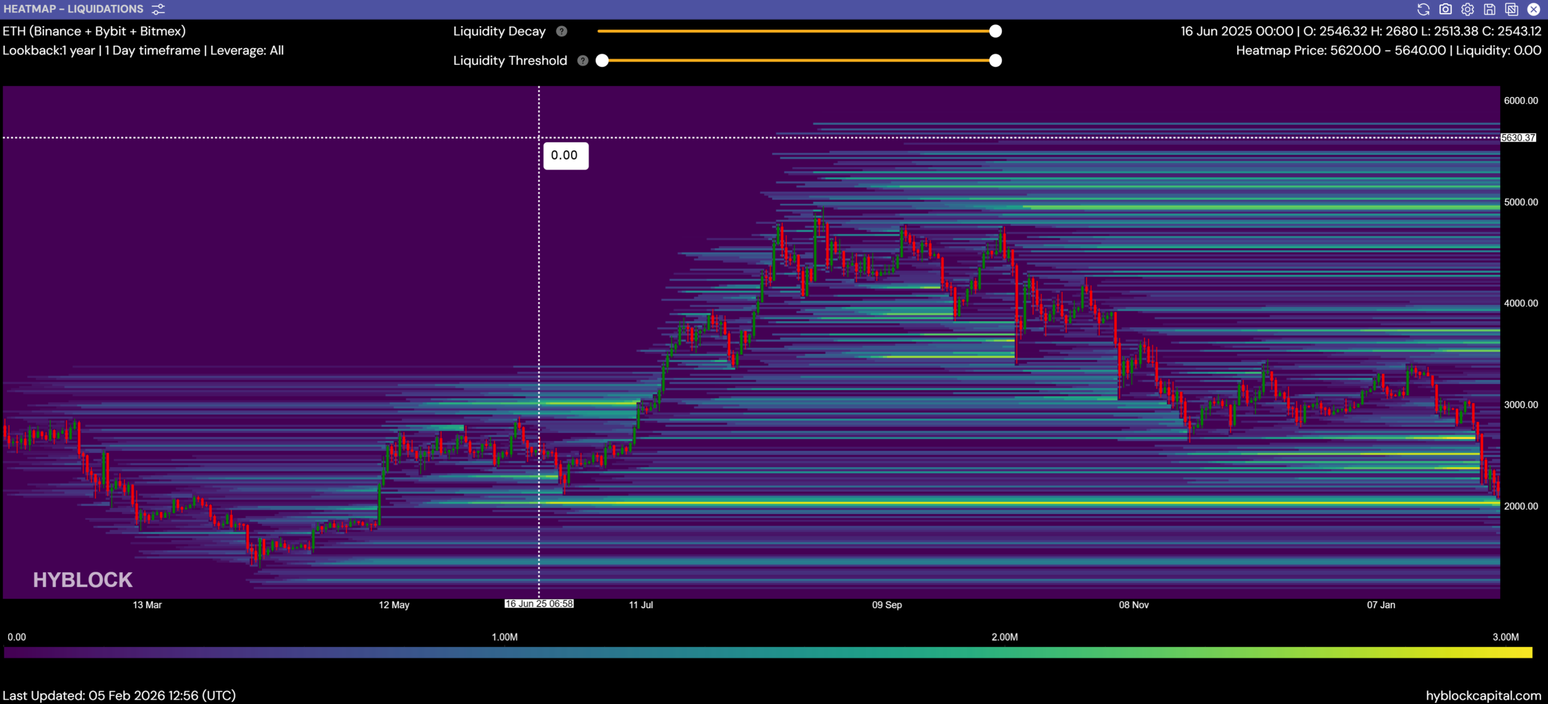Save the chart with the floppy icon
The width and height of the screenshot is (1548, 704).
[1490, 9]
